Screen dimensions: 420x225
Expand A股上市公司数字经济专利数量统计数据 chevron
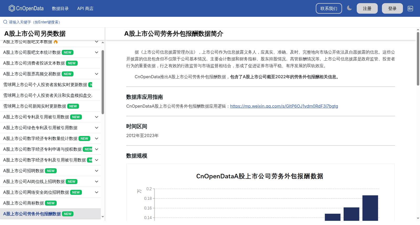(97, 139)
